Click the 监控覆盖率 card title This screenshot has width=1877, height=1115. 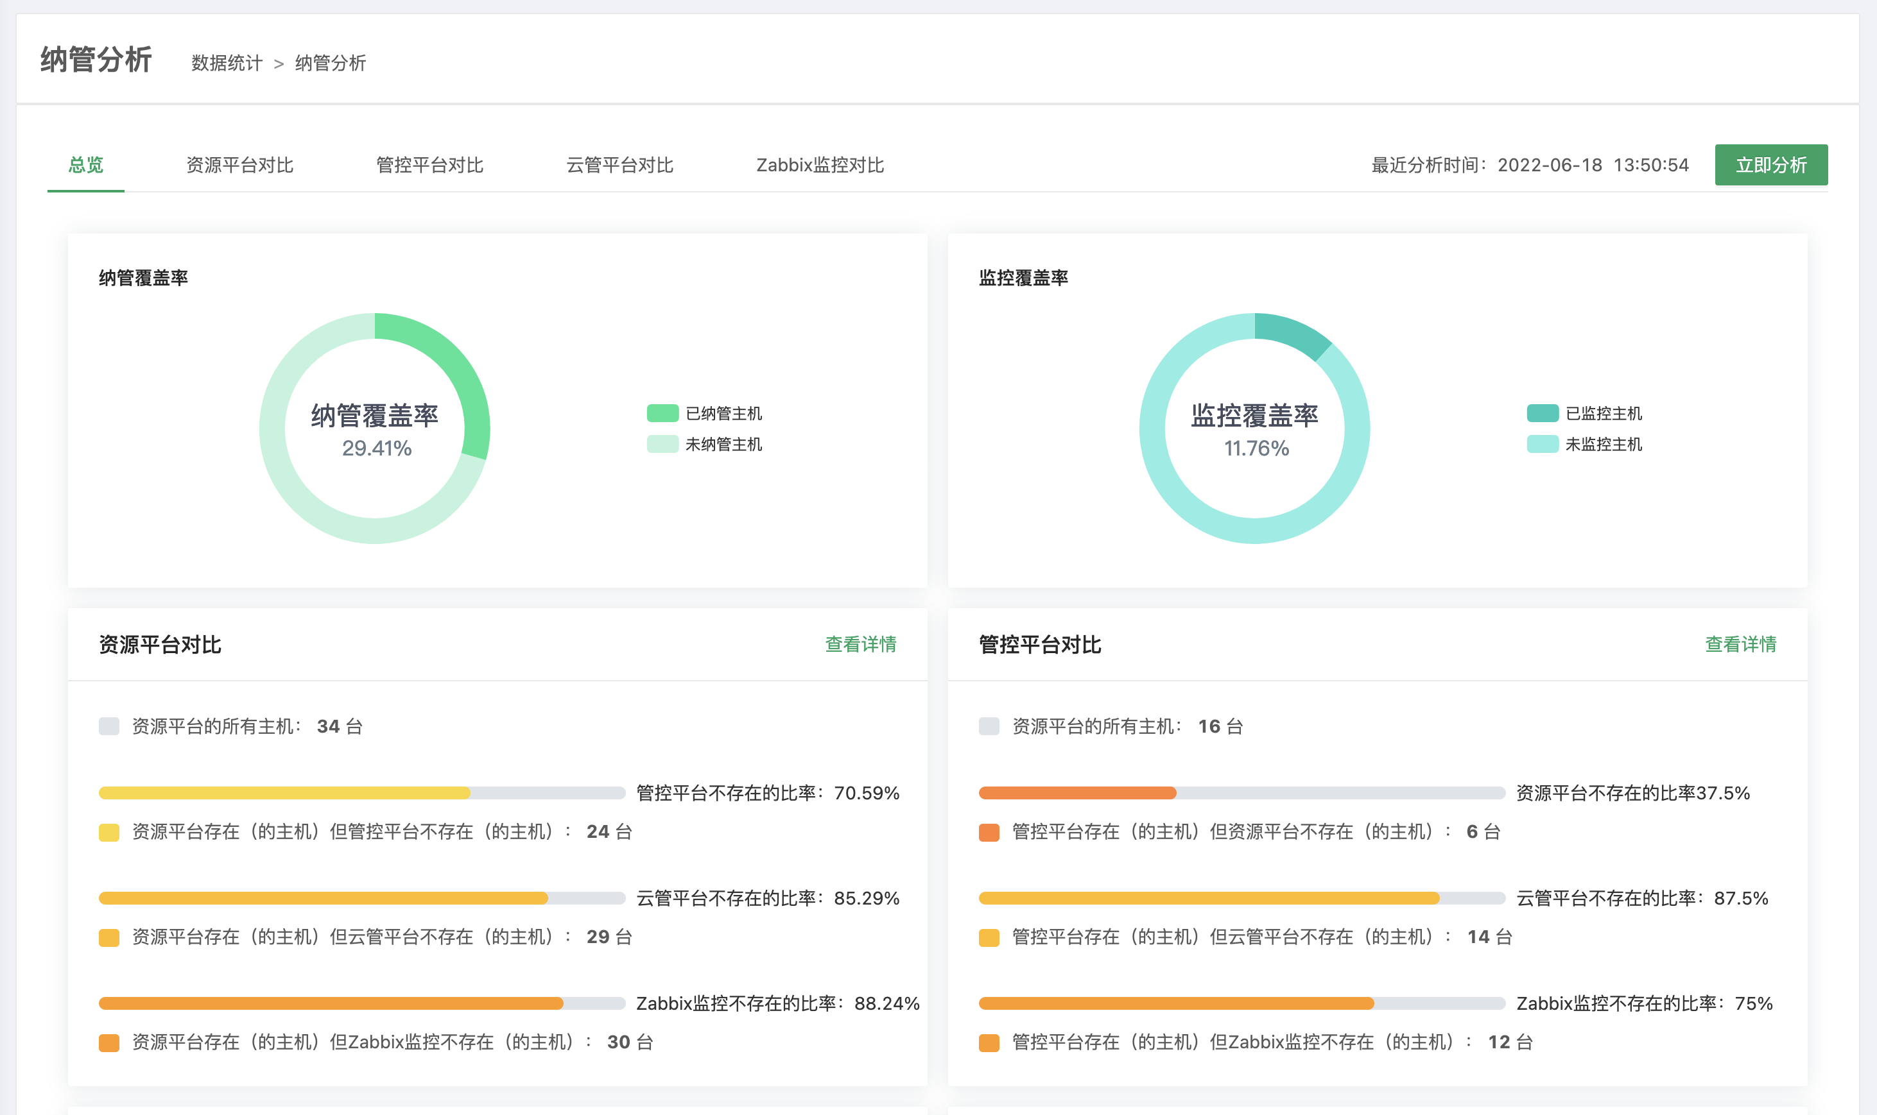point(1023,278)
